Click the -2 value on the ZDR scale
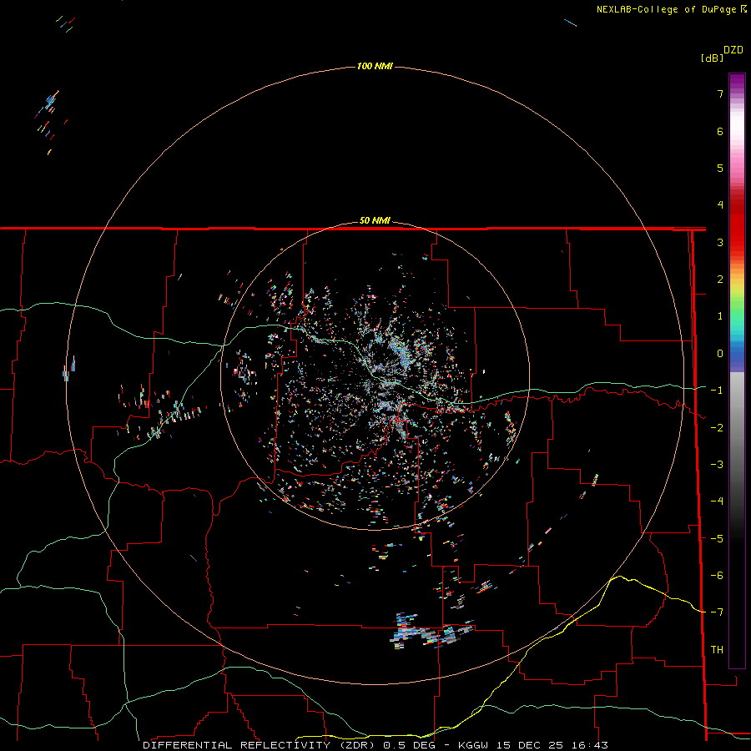The image size is (751, 751). click(x=717, y=428)
